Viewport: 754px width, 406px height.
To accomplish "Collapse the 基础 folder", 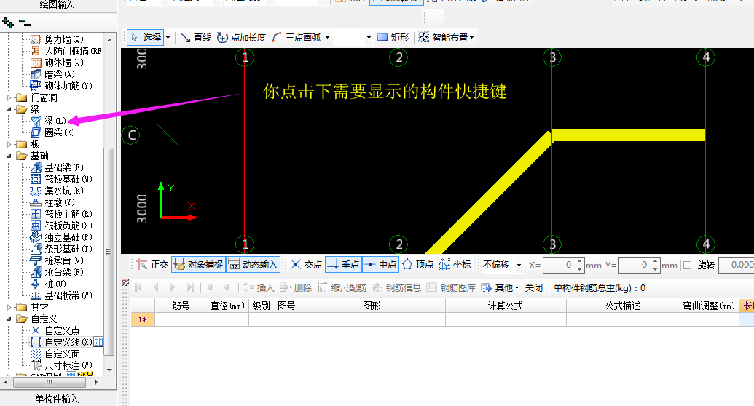I will coord(9,156).
